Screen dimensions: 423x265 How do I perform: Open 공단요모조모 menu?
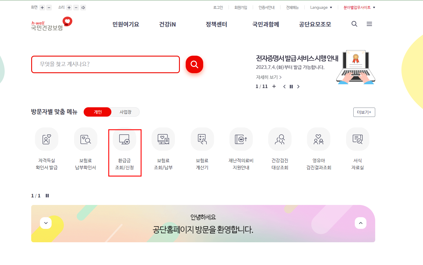[x=315, y=24]
